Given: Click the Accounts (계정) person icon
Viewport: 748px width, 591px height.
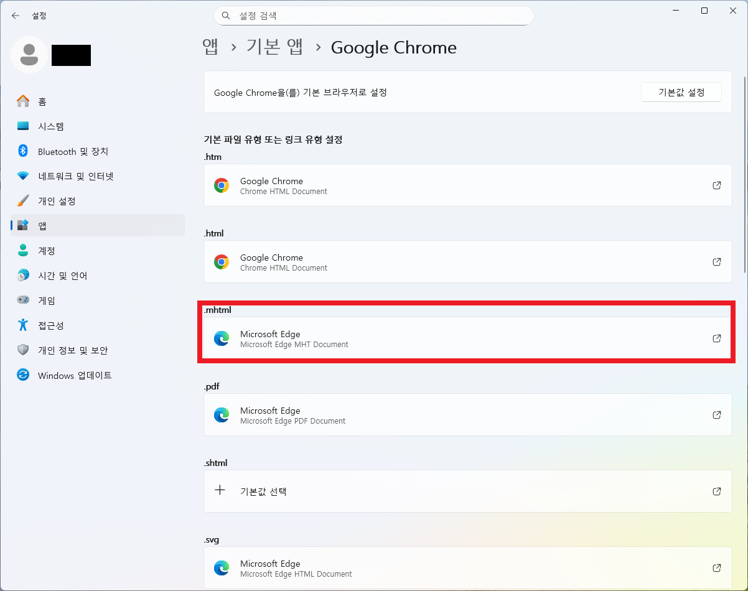Looking at the screenshot, I should [23, 251].
